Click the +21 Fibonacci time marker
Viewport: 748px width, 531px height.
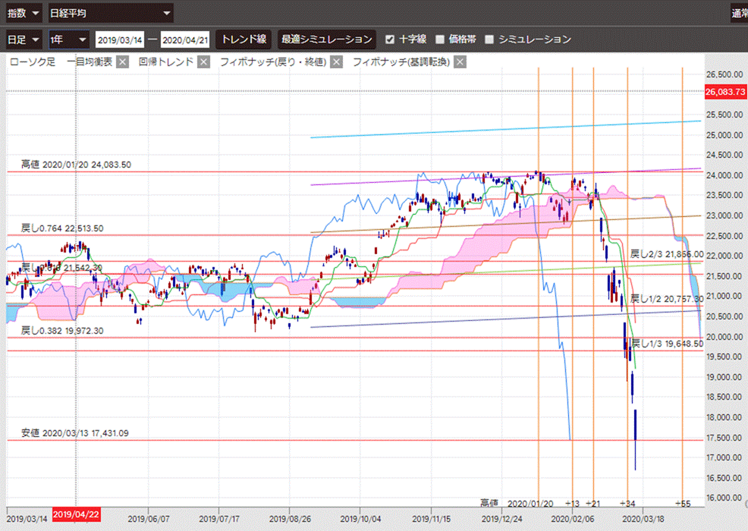click(x=593, y=504)
